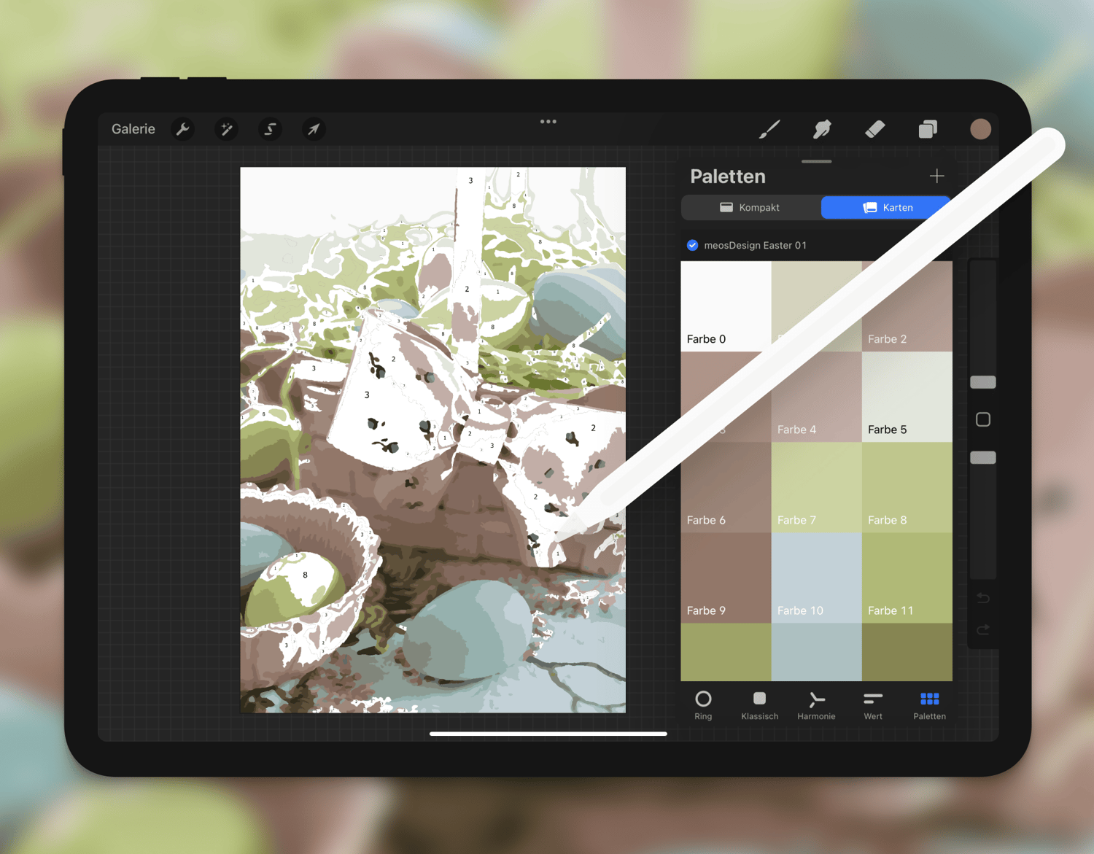Click the Paletten panel heading

pyautogui.click(x=728, y=176)
